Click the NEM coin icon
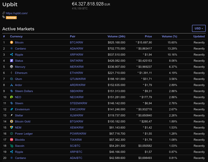The image size is (208, 162). tap(12, 128)
